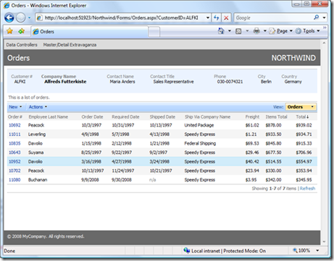Open the Page menu
This screenshot has width=334, height=261.
point(281,31)
